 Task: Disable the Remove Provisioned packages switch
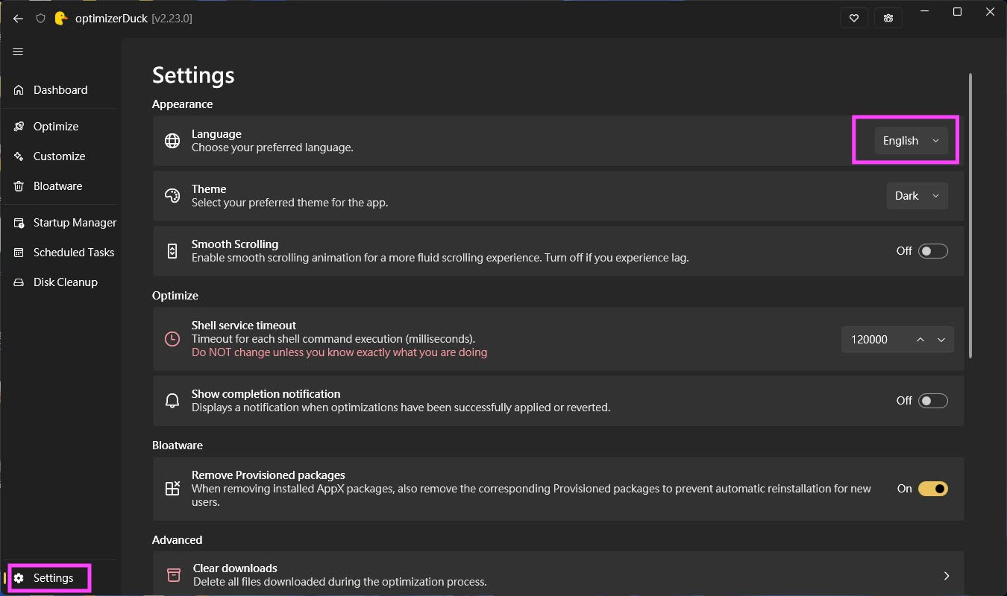933,489
